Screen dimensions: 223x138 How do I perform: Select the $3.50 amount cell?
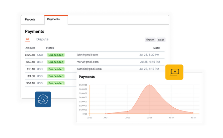[31, 76]
